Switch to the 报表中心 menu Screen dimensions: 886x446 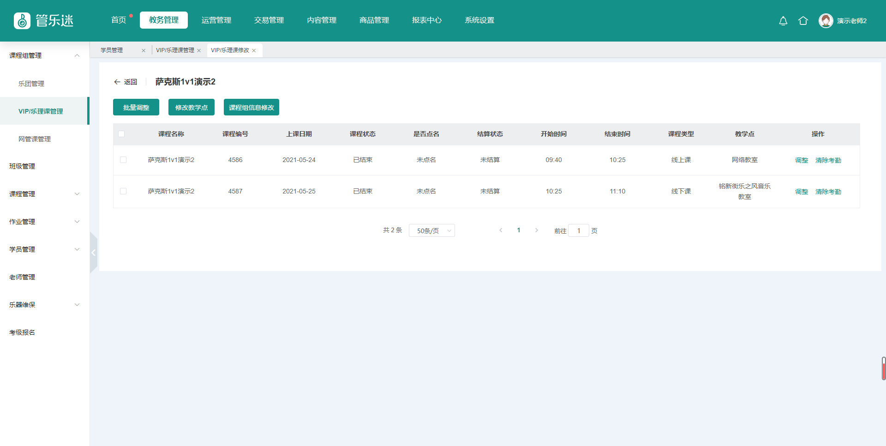(426, 20)
